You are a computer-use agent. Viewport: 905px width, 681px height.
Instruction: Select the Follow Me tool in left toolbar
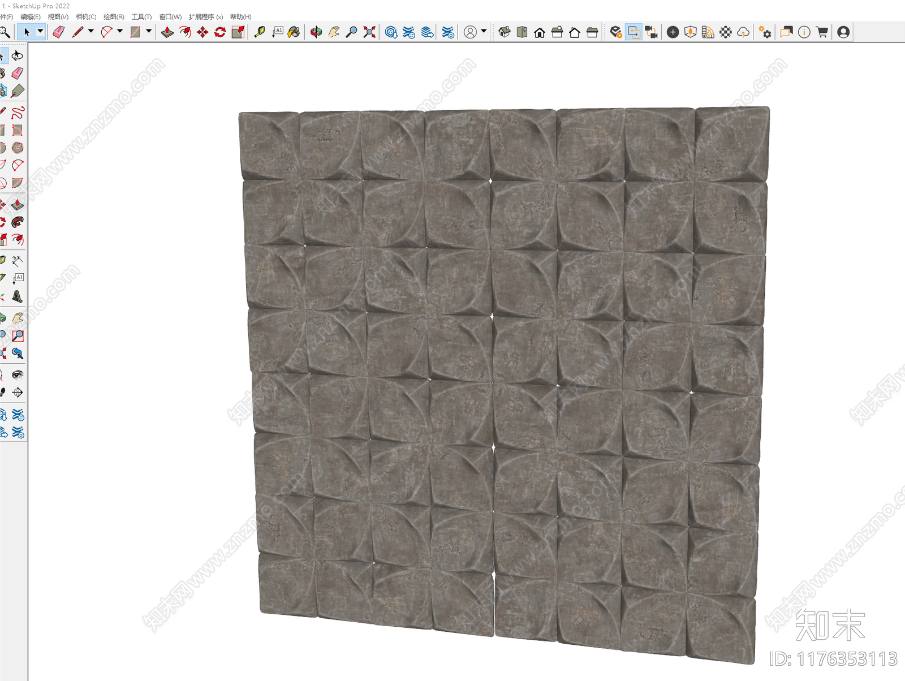[x=18, y=222]
